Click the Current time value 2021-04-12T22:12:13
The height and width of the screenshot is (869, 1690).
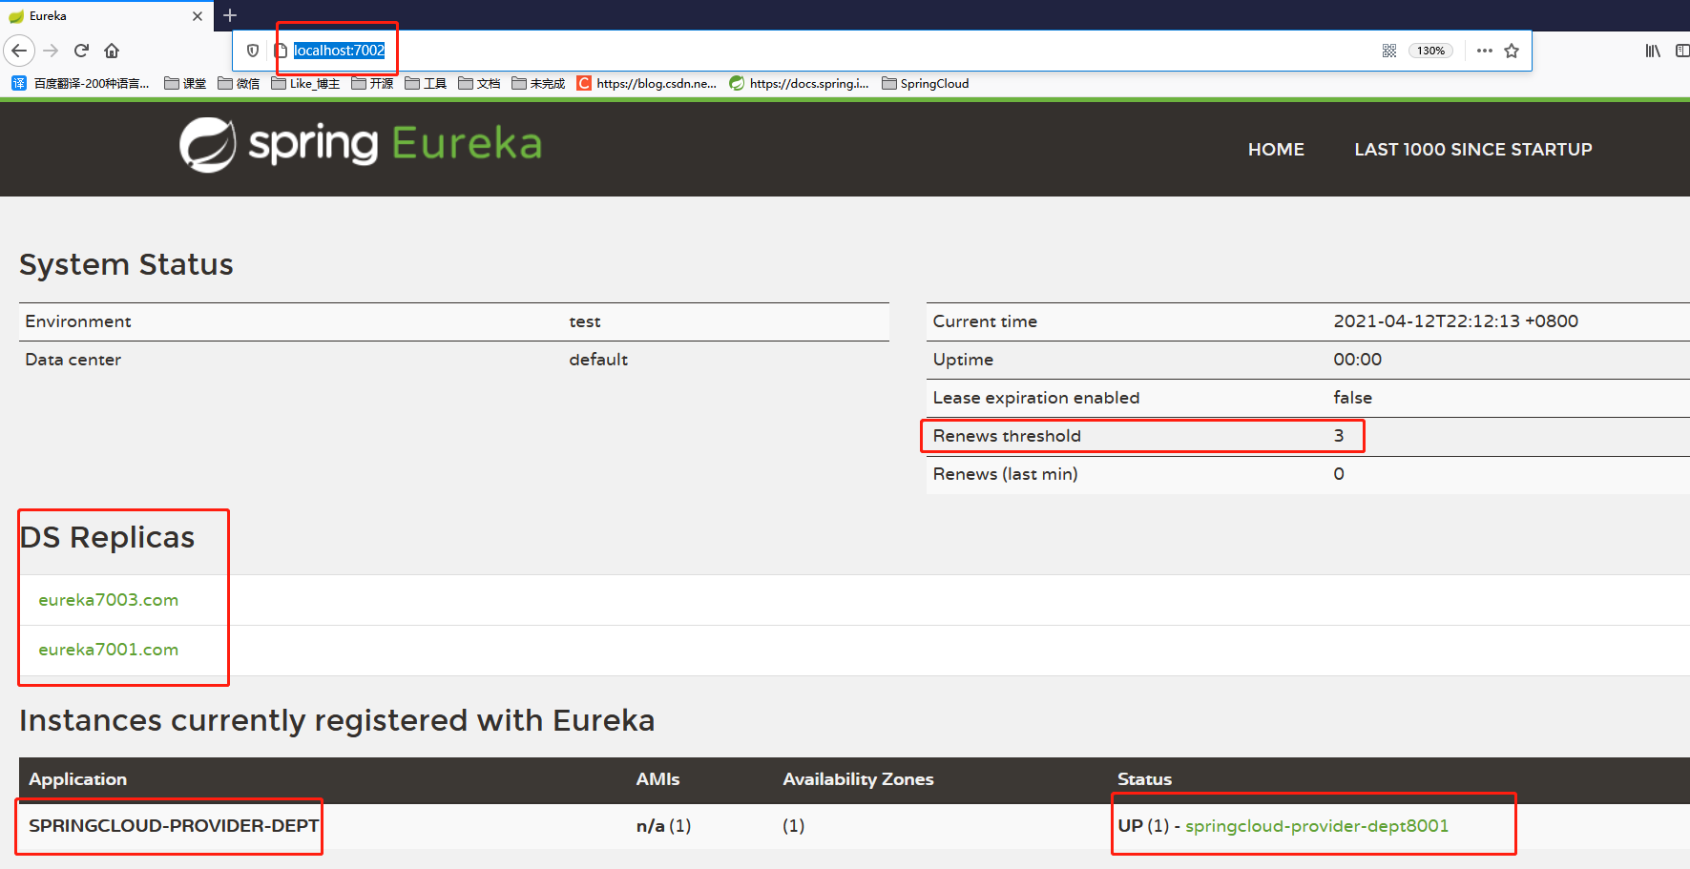[x=1455, y=321]
